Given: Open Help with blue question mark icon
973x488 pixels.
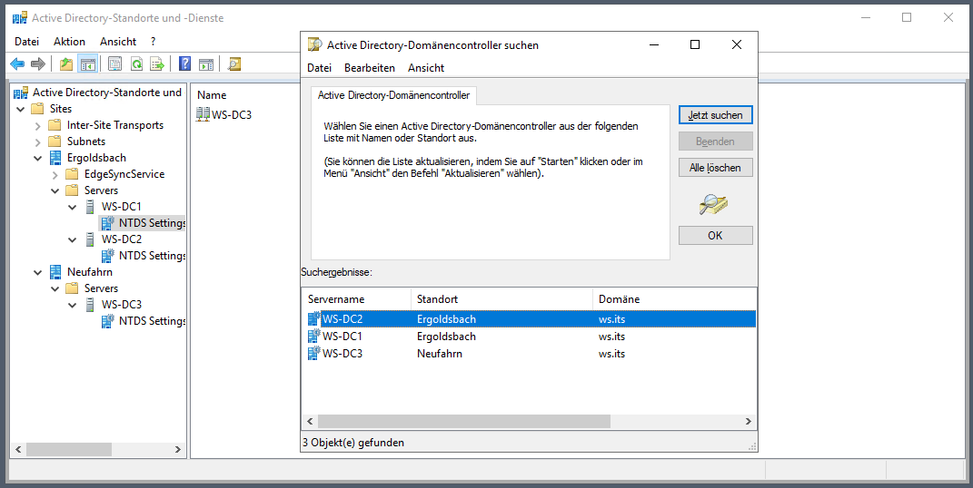Looking at the screenshot, I should pos(185,63).
